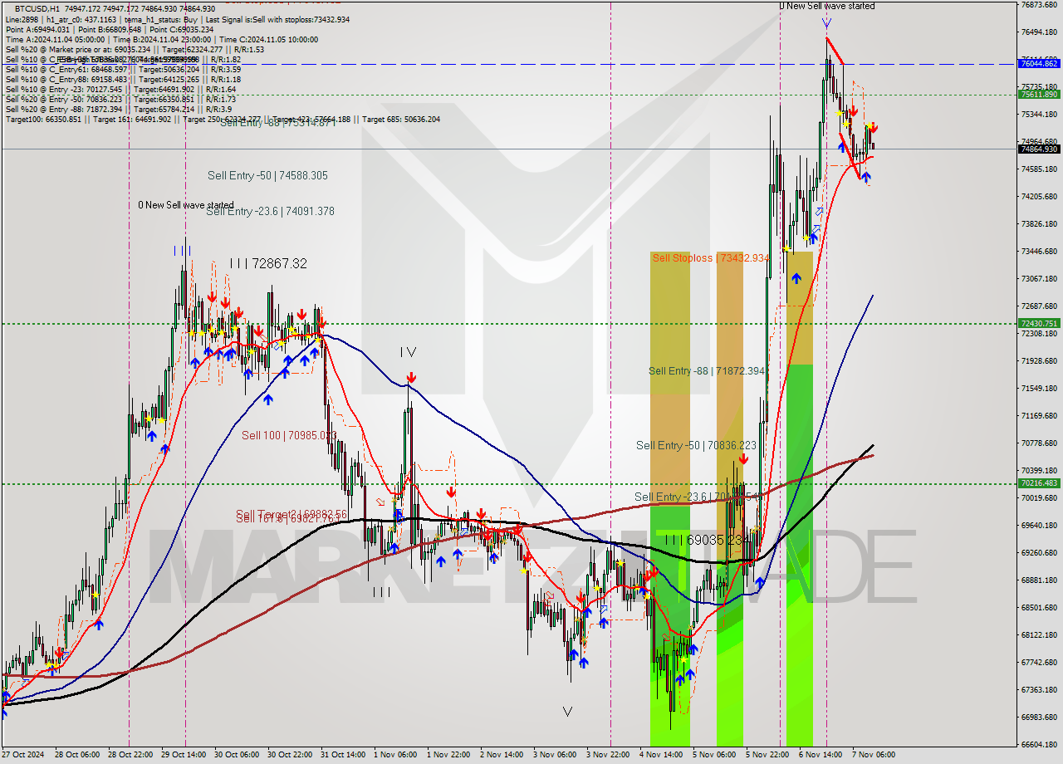This screenshot has width=1063, height=764.
Task: Click the BTCUSD,H1 symbol title
Action: 37,8
